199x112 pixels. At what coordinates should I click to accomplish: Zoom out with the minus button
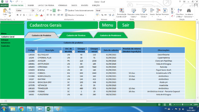coord(174,105)
